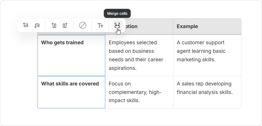Click the 'Example' column header
This screenshot has width=262, height=126.
pyautogui.click(x=207, y=26)
